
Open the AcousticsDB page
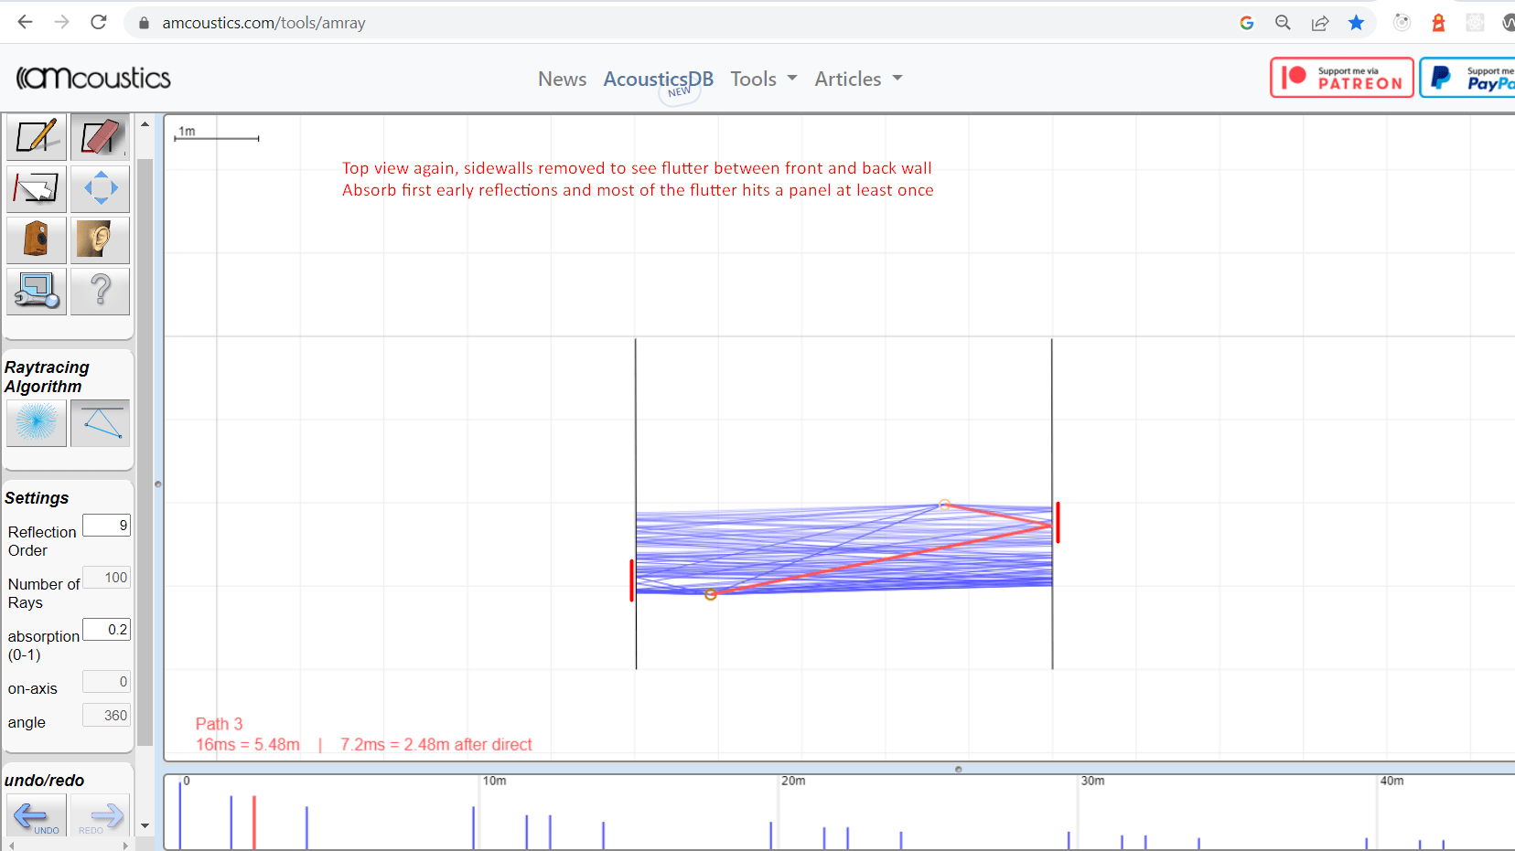pos(658,80)
